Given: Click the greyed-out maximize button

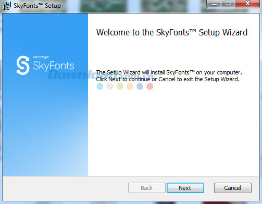Looking at the screenshot, I should click(x=228, y=4).
